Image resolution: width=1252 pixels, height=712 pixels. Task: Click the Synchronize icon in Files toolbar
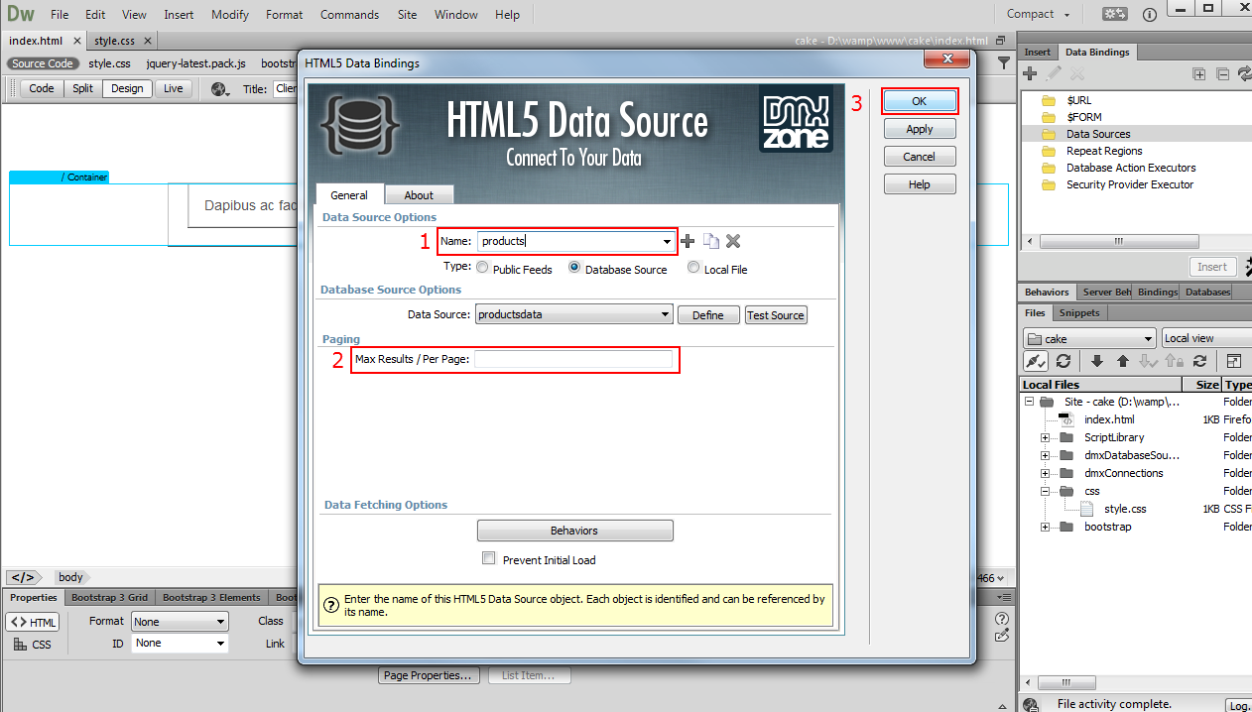tap(1199, 362)
